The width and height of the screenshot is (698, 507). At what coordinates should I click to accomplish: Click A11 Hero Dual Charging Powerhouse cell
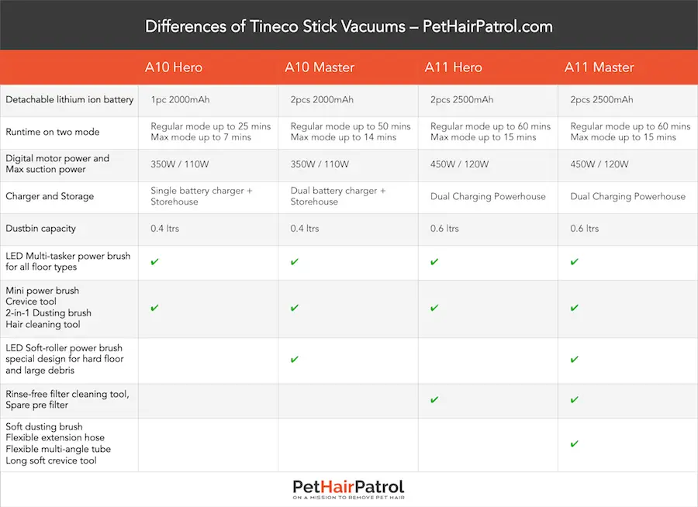click(x=488, y=197)
